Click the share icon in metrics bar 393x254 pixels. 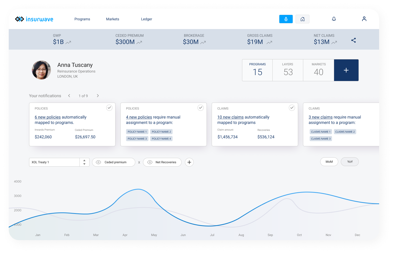[354, 40]
